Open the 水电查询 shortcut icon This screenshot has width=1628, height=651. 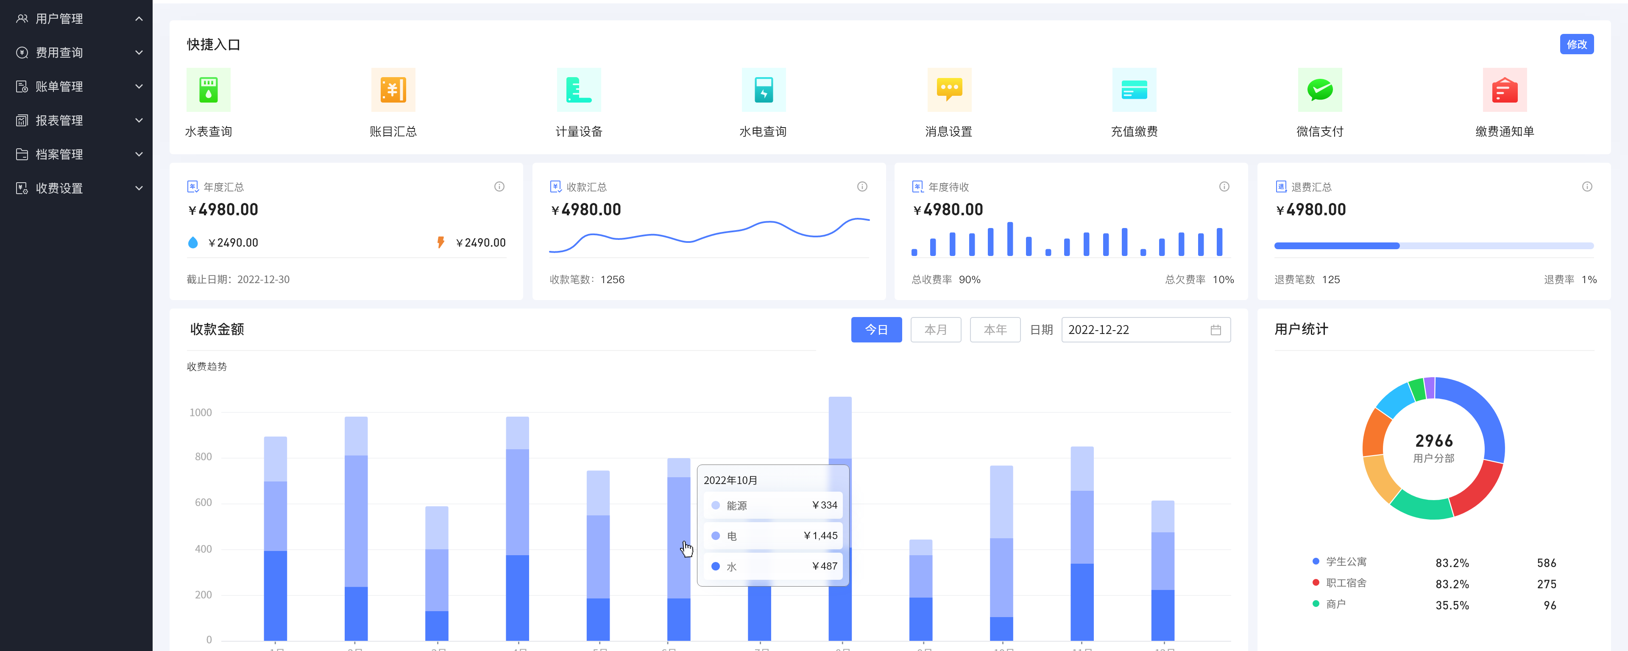pyautogui.click(x=764, y=90)
